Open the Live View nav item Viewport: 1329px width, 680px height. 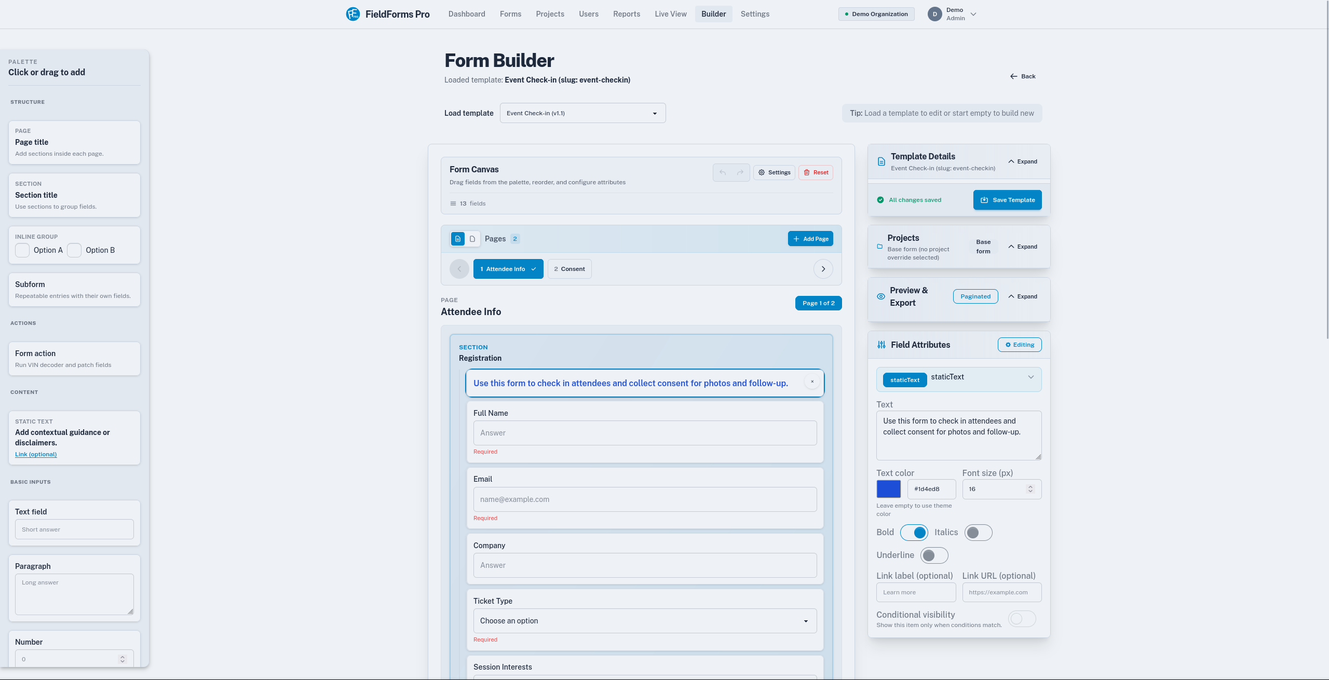pos(671,14)
